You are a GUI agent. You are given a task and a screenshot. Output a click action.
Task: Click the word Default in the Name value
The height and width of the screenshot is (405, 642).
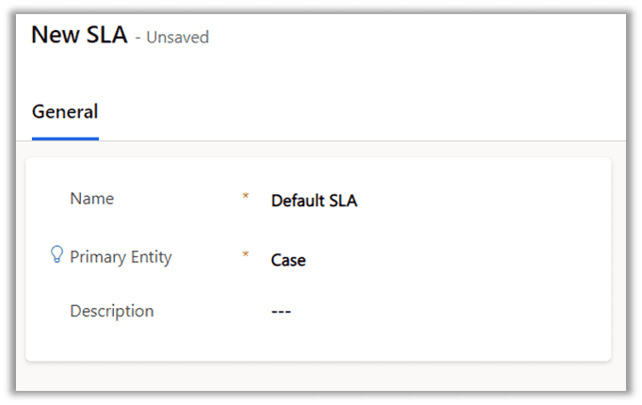tap(297, 201)
